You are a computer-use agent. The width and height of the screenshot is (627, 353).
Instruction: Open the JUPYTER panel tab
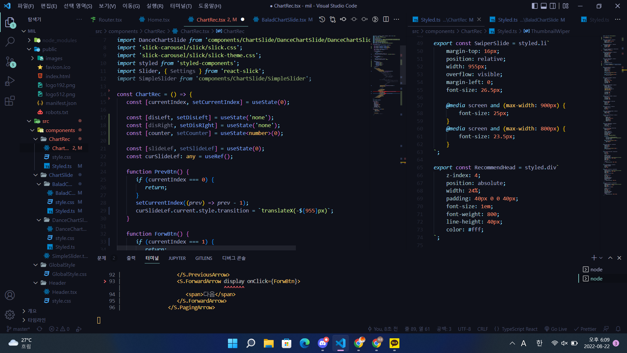click(x=177, y=258)
